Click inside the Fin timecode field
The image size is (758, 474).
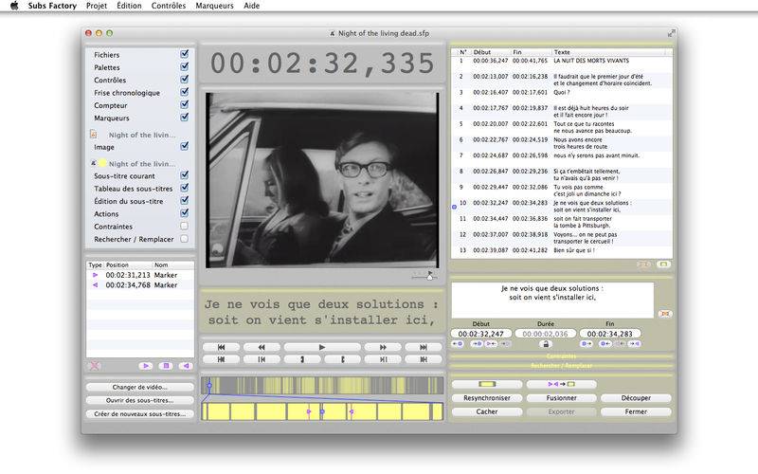point(609,334)
